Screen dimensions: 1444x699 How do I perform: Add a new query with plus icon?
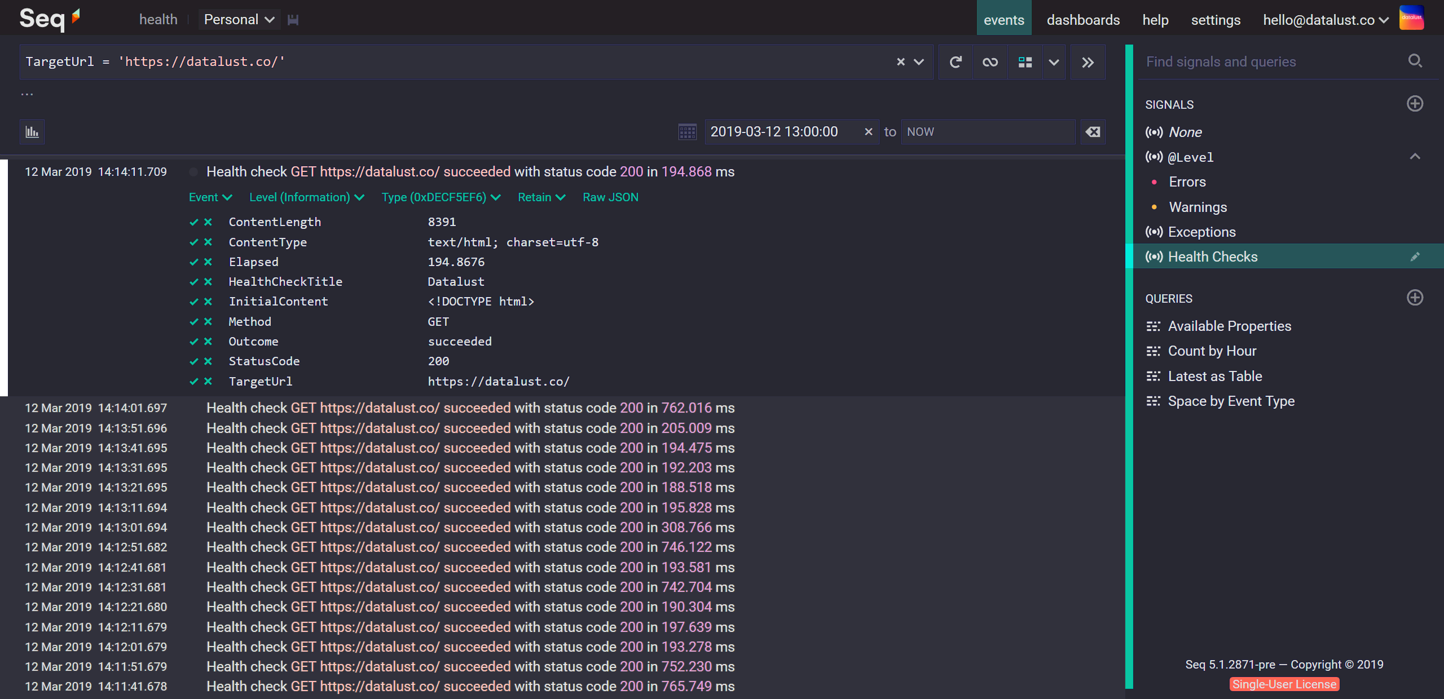1415,298
